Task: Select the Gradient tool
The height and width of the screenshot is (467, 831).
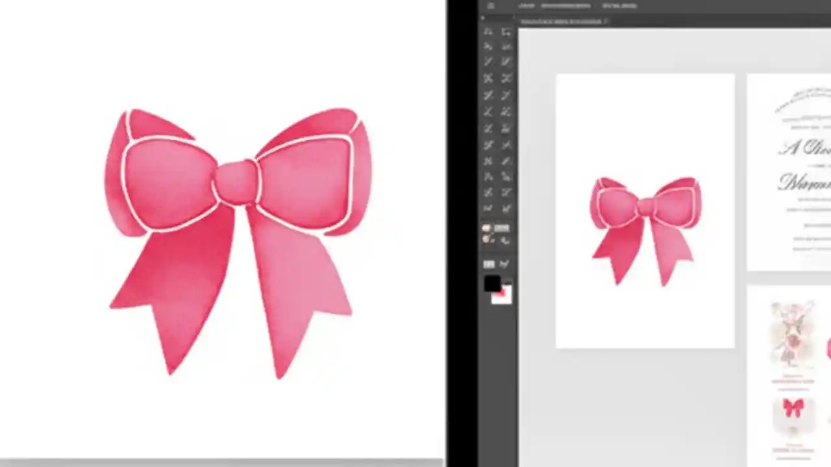Action: 506,176
